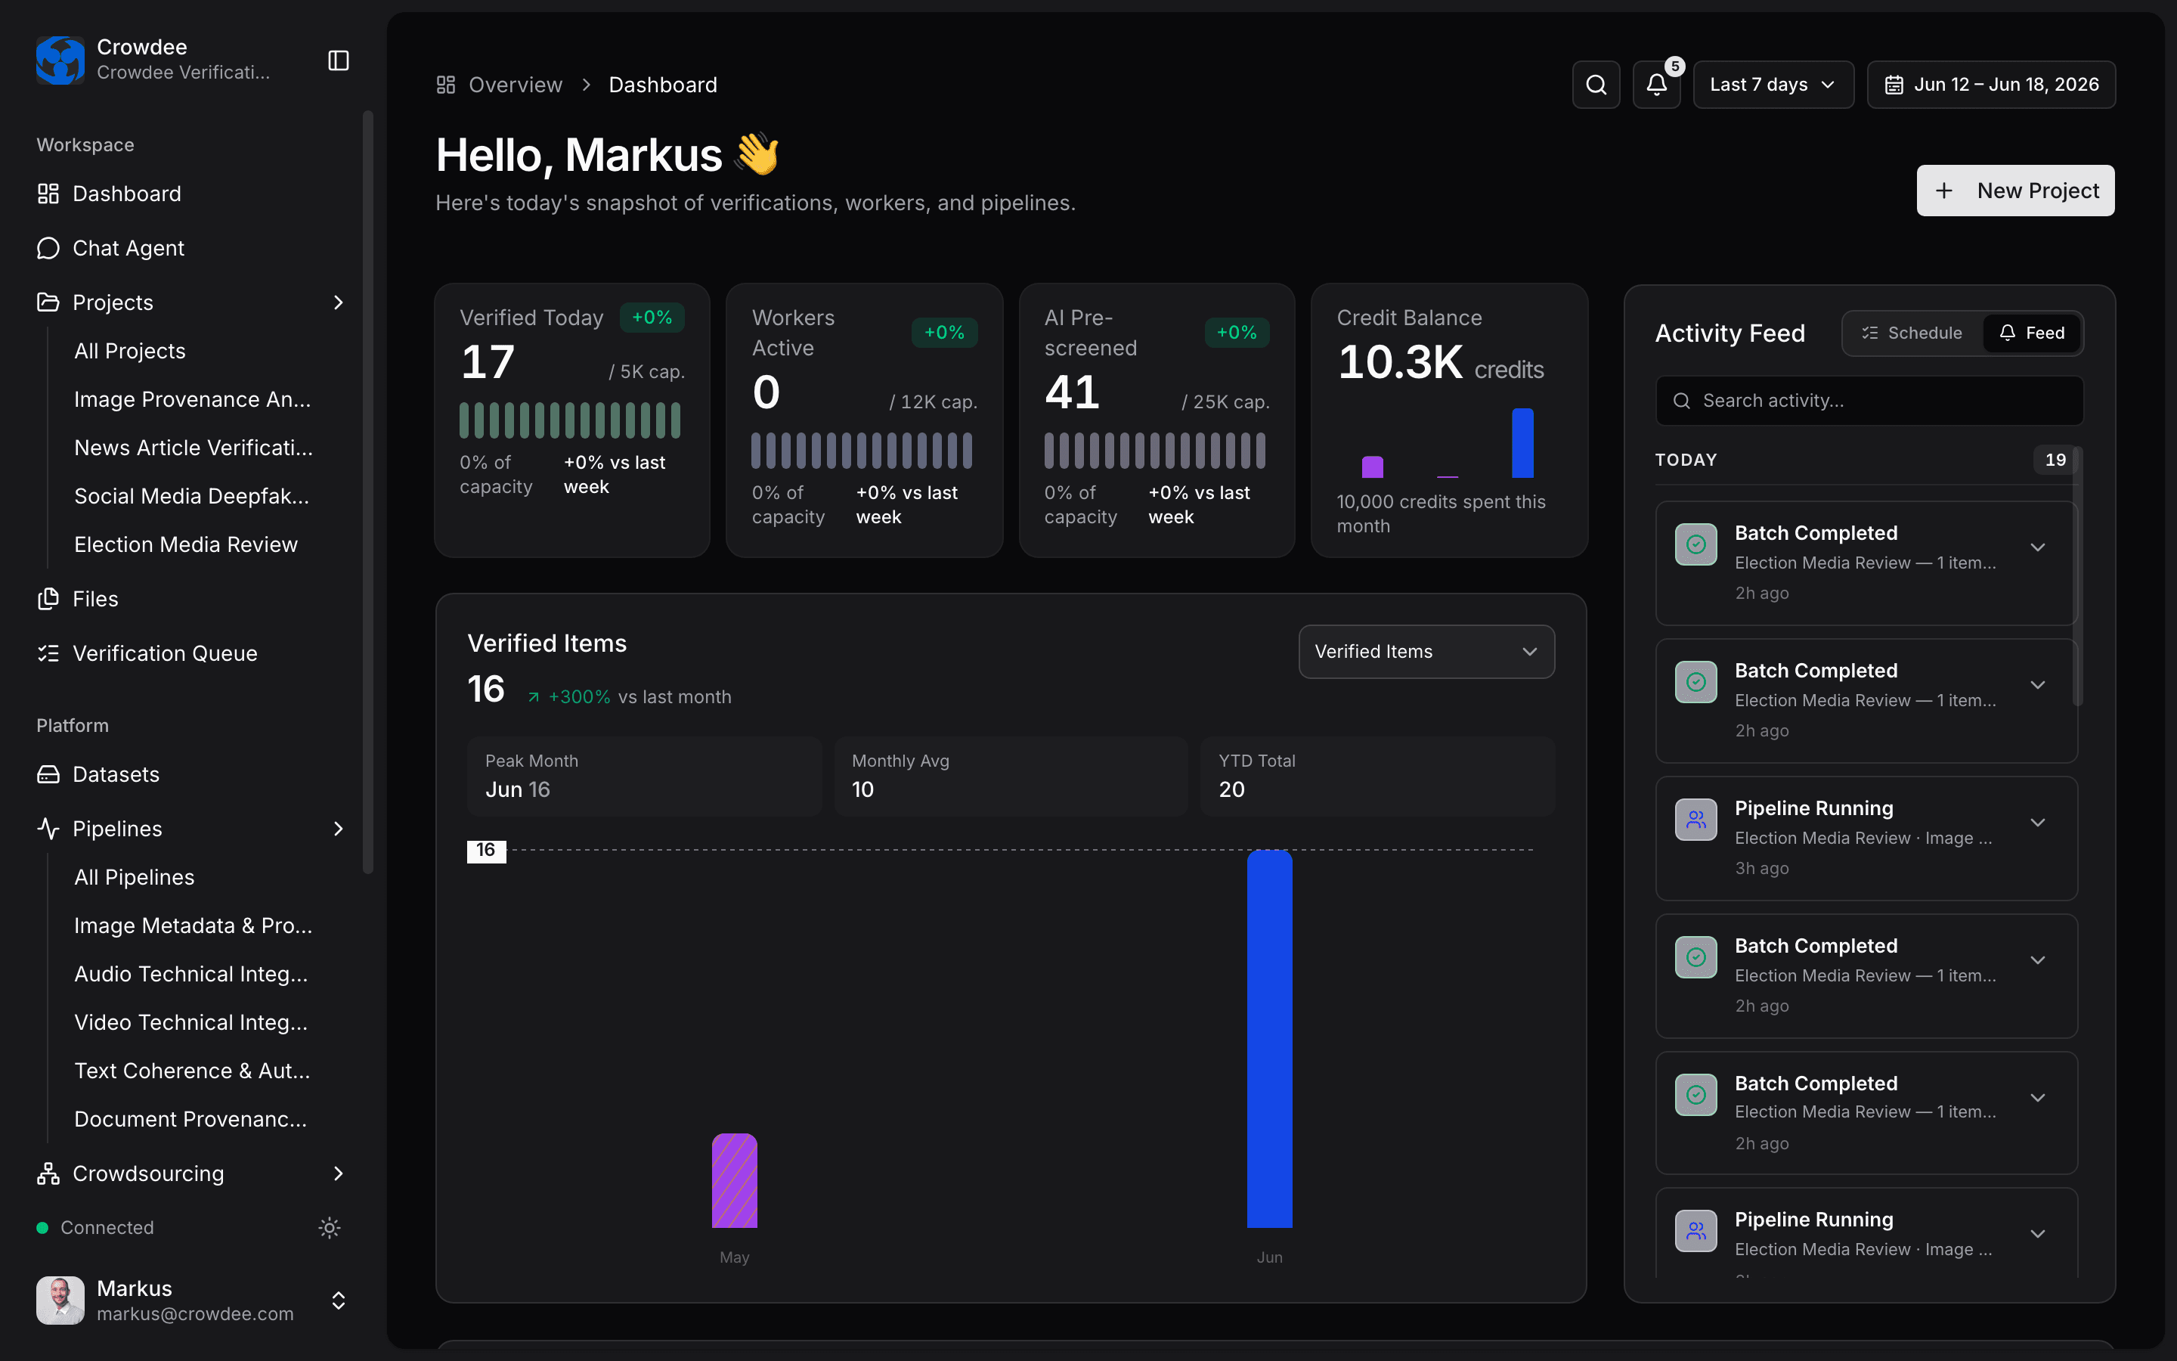This screenshot has width=2177, height=1361.
Task: Click the Files documents icon
Action: tap(48, 599)
